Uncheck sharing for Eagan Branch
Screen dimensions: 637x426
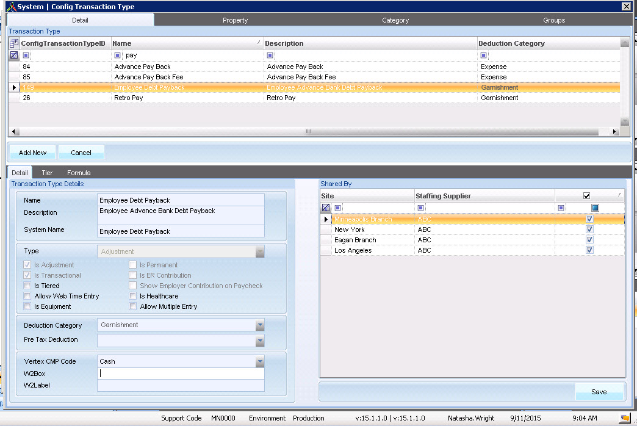[x=589, y=240]
